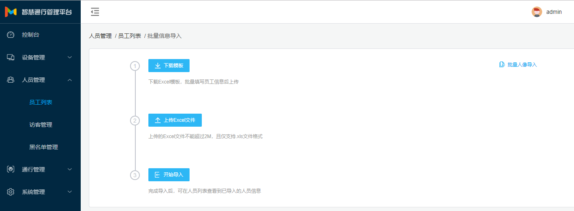
Task: Click the system management gear icon
Action: click(11, 192)
